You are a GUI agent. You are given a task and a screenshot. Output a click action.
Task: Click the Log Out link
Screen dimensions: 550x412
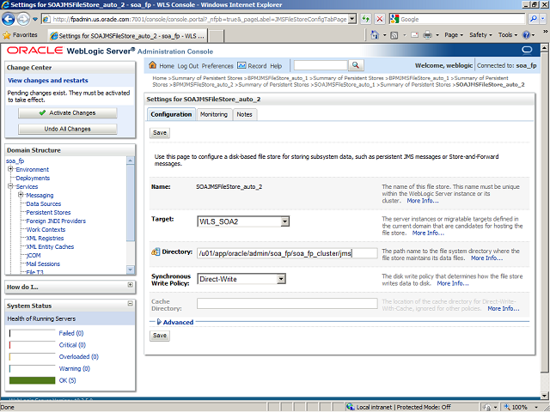click(x=188, y=65)
